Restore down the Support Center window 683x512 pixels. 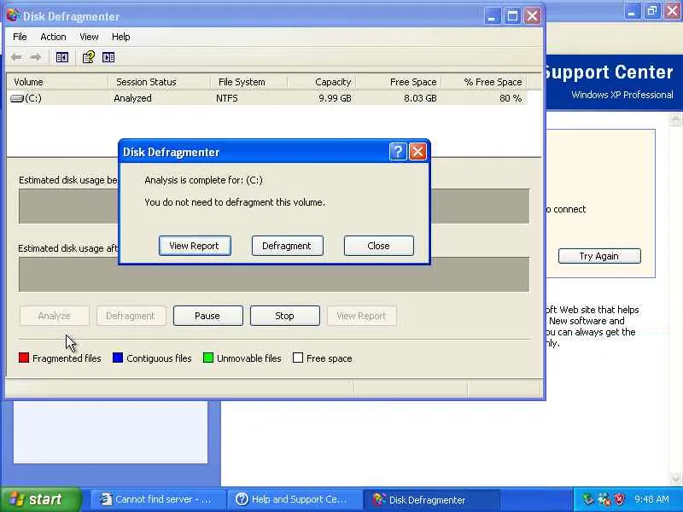(652, 10)
